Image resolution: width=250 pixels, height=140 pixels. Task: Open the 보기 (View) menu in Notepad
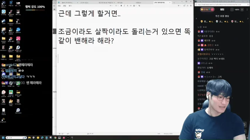coord(70,6)
